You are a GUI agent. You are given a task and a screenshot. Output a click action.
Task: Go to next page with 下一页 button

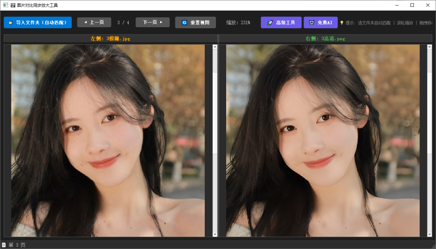(153, 23)
